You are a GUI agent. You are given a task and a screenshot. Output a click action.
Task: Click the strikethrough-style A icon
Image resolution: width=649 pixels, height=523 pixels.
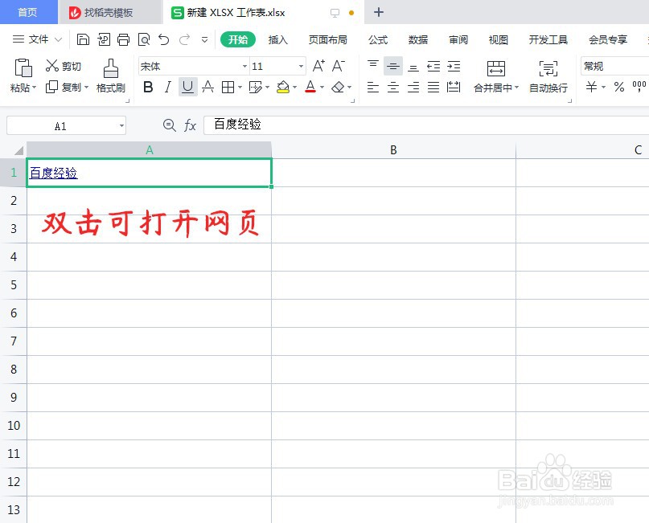click(x=207, y=87)
